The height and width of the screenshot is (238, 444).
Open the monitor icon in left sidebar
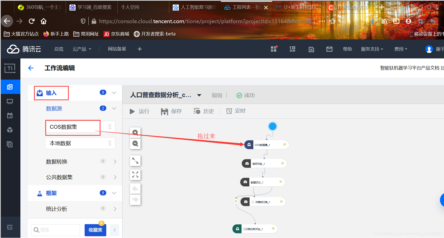tap(10, 101)
